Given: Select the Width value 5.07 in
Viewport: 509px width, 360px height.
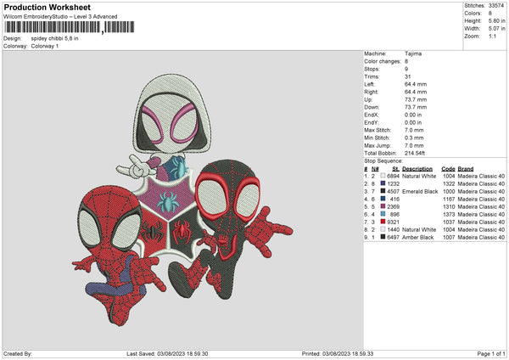Looking at the screenshot, I should coord(496,29).
